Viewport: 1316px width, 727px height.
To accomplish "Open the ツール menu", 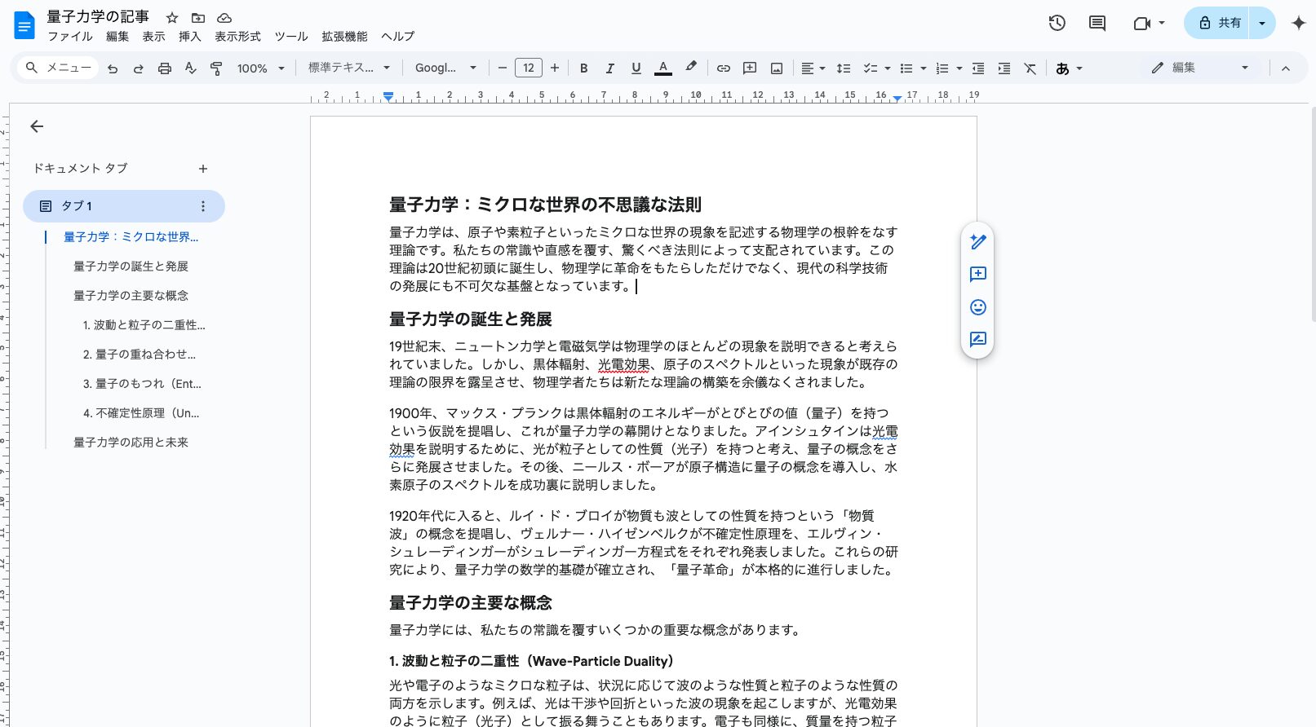I will [x=291, y=37].
